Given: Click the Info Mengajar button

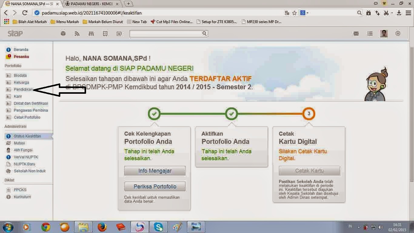Looking at the screenshot, I should click(155, 171).
